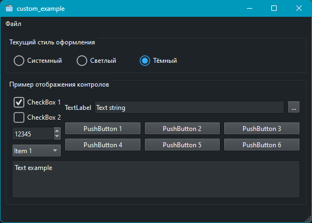Click PushButton 3
This screenshot has width=312, height=223.
(262, 129)
